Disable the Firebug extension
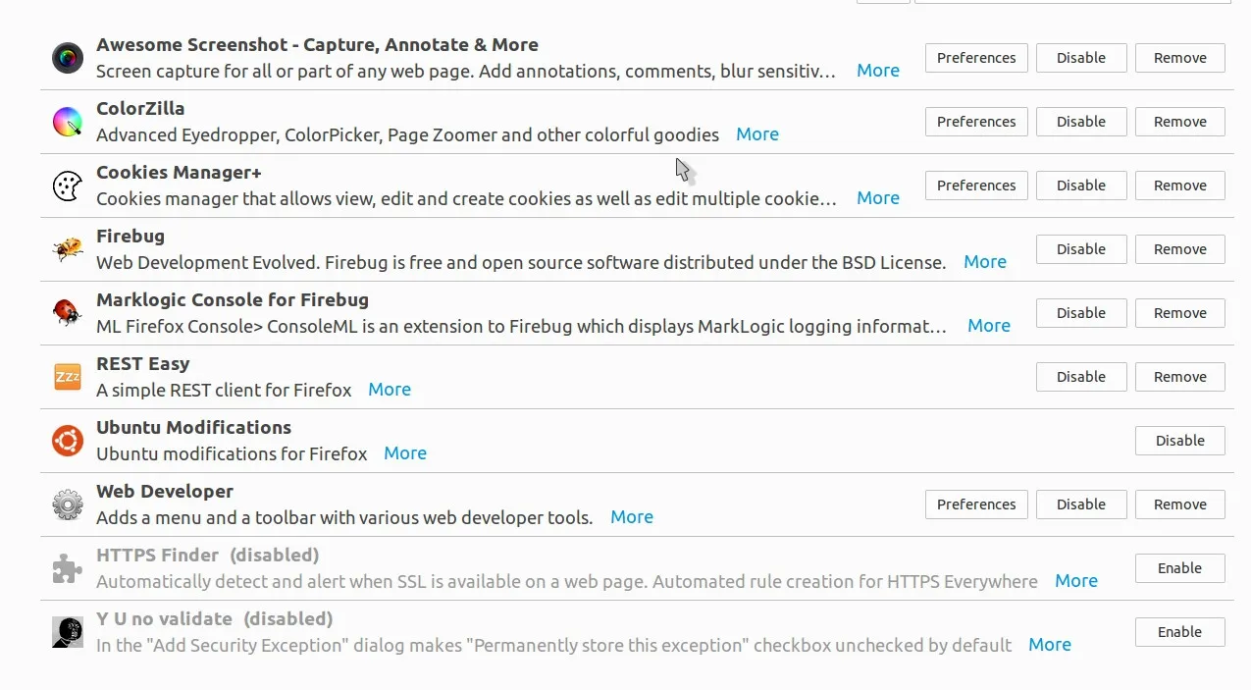The image size is (1251, 690). tap(1081, 249)
